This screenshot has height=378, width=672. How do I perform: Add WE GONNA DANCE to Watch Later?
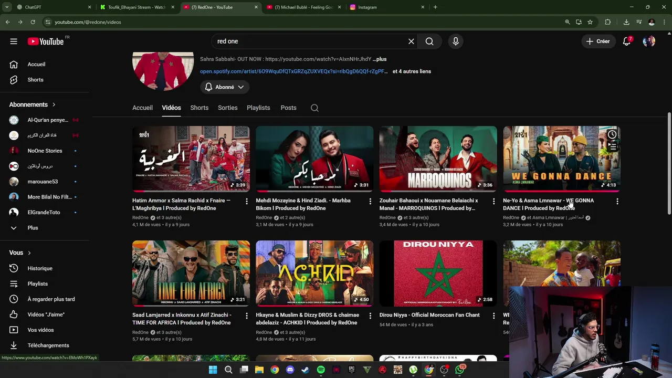pos(612,135)
